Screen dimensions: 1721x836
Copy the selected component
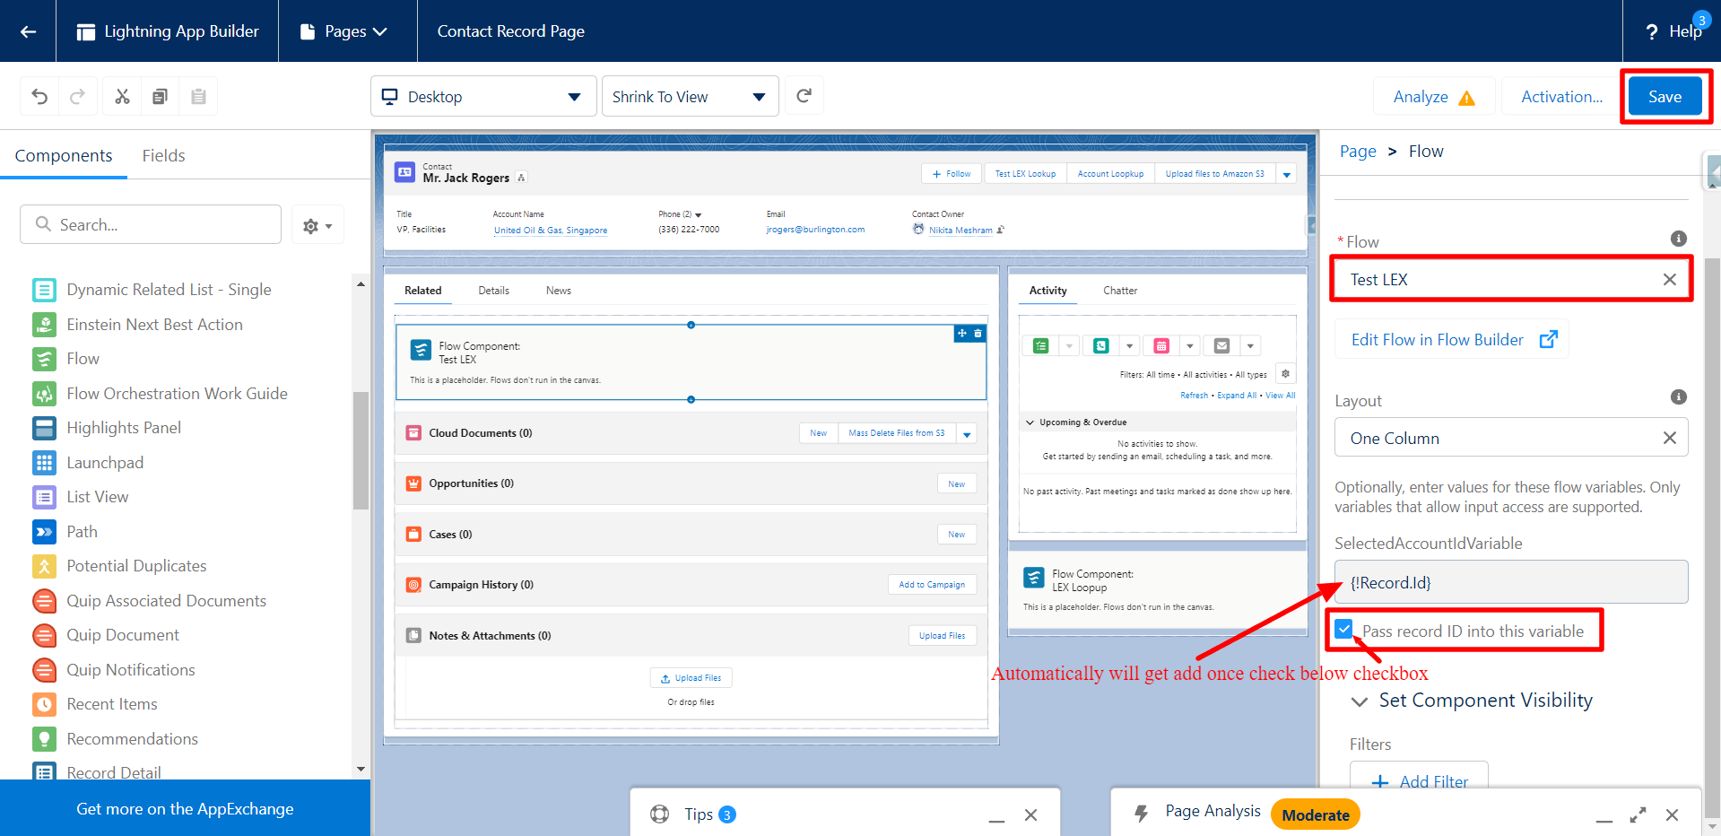click(x=160, y=96)
